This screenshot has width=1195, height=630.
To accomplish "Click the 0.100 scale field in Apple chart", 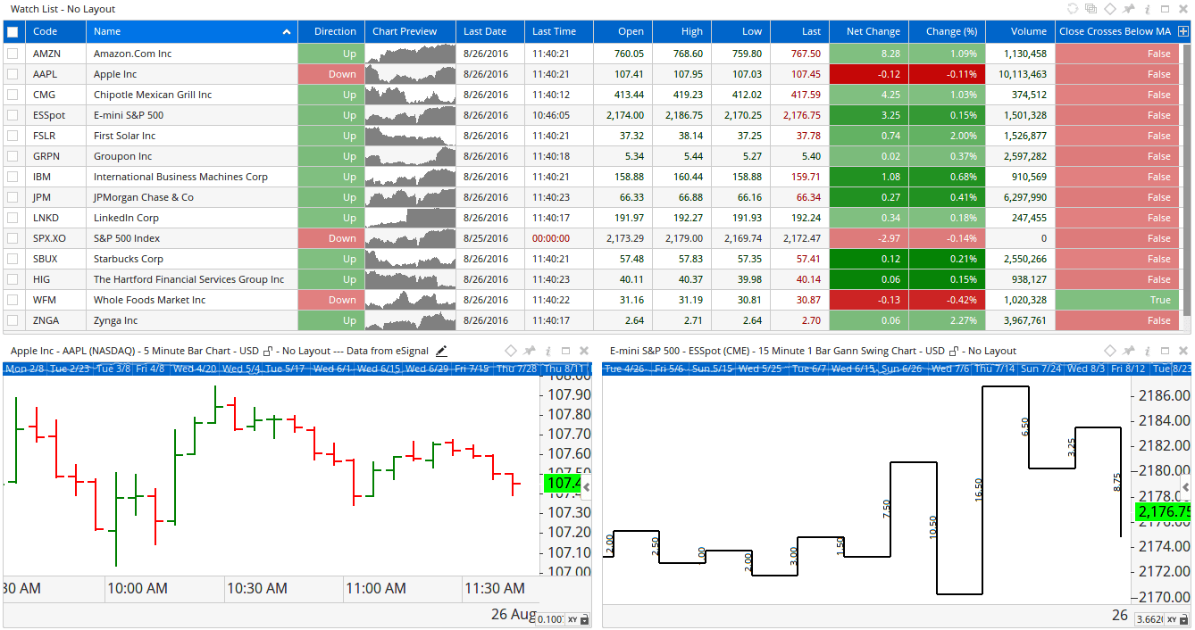I will click(550, 619).
